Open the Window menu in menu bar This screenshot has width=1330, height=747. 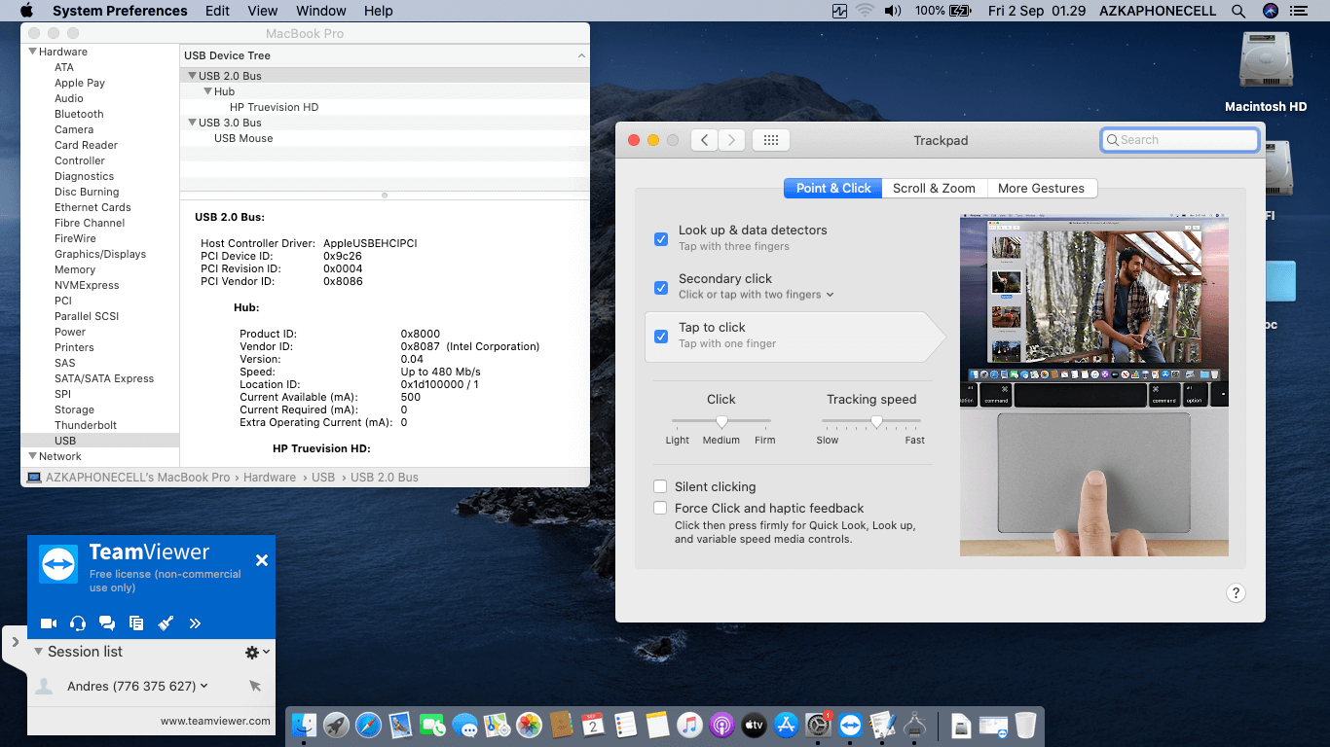click(320, 11)
